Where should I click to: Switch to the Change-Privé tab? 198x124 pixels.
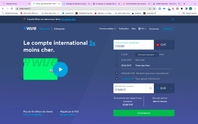(x=16, y=4)
